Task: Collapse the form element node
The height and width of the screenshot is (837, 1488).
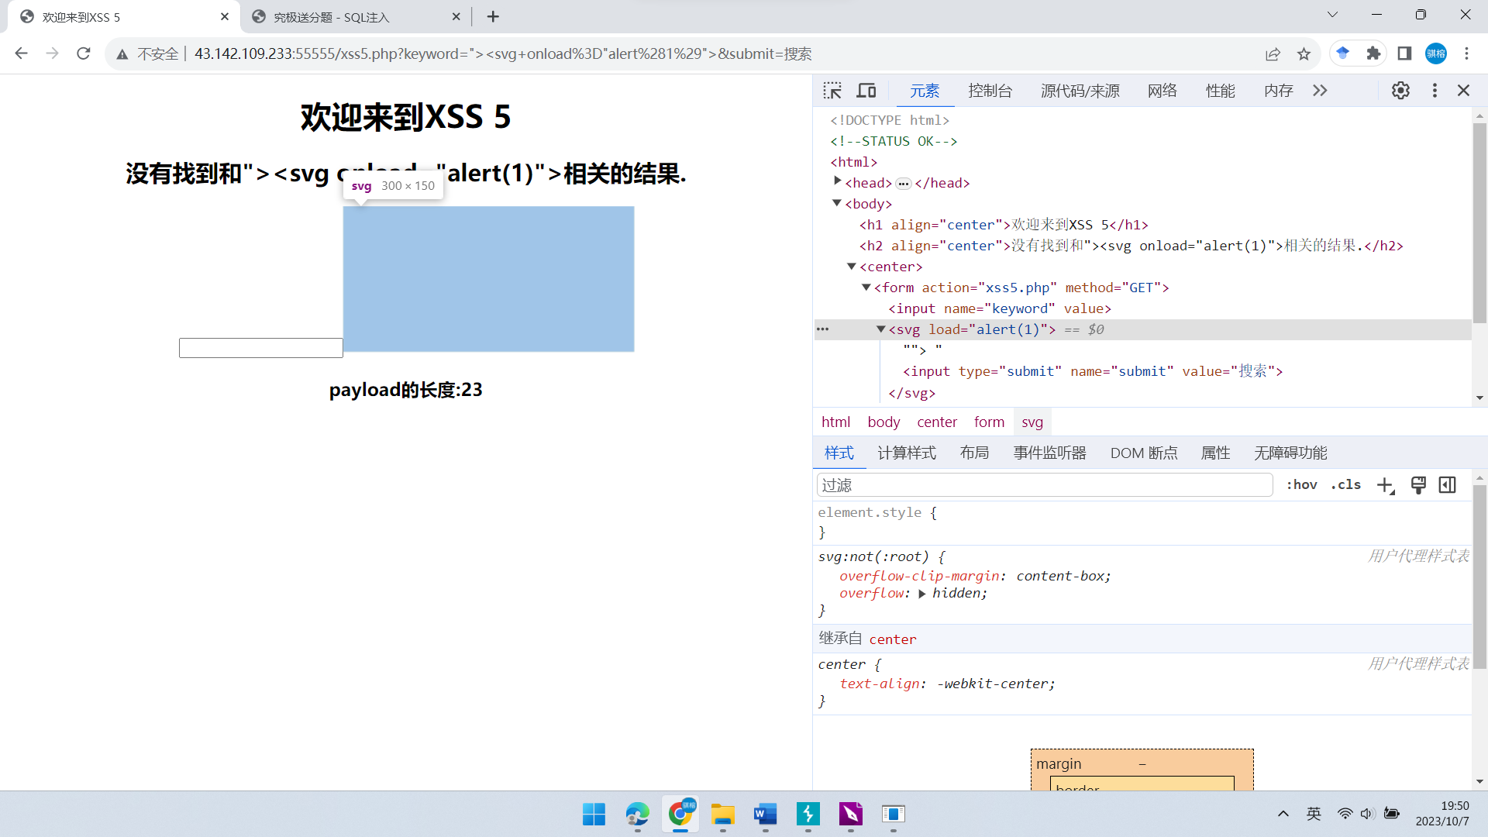Action: [x=866, y=287]
